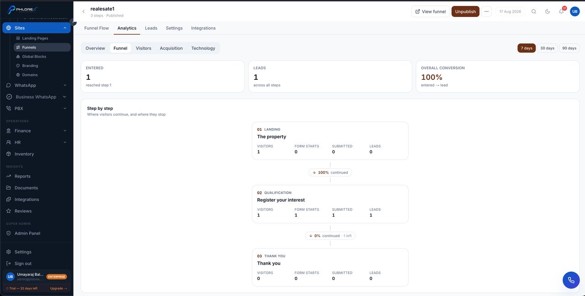
Task: Start a call with the floating phone button
Action: [571, 280]
